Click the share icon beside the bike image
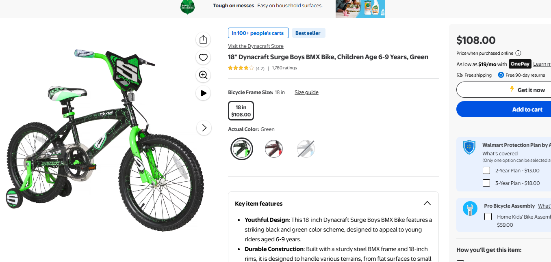The height and width of the screenshot is (262, 551). [x=204, y=39]
